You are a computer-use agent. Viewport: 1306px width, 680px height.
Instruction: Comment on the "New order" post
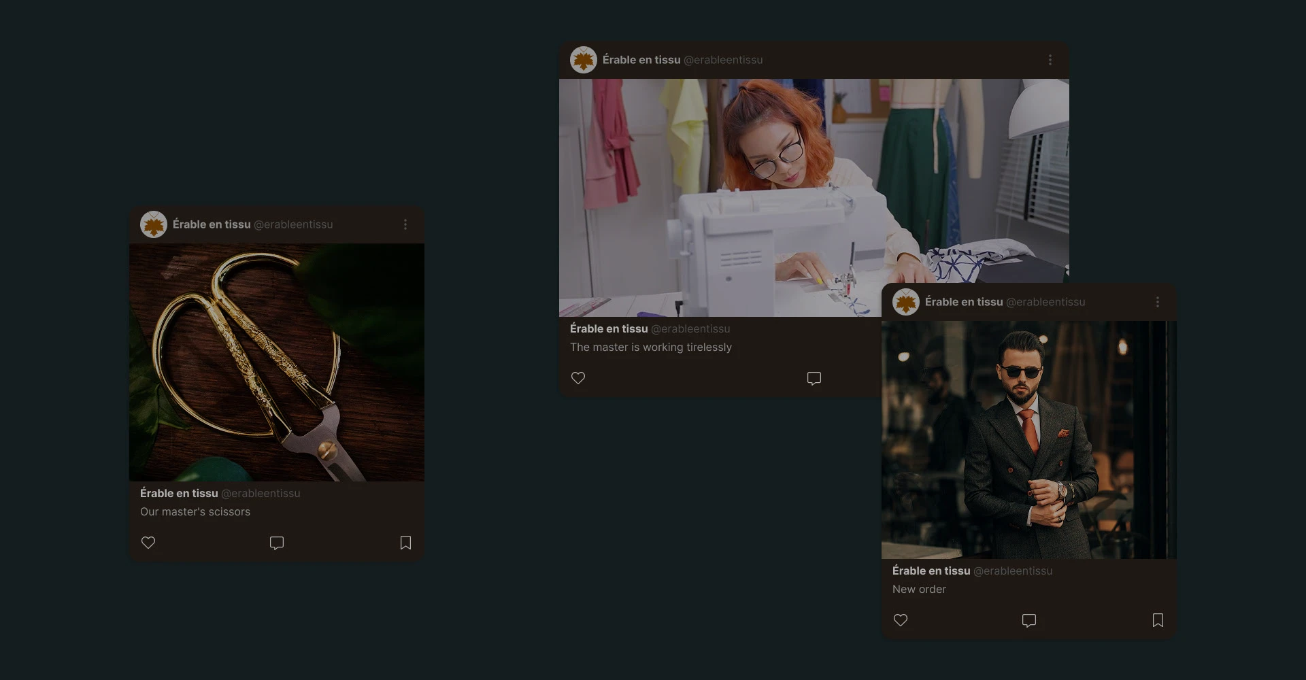click(x=1029, y=620)
